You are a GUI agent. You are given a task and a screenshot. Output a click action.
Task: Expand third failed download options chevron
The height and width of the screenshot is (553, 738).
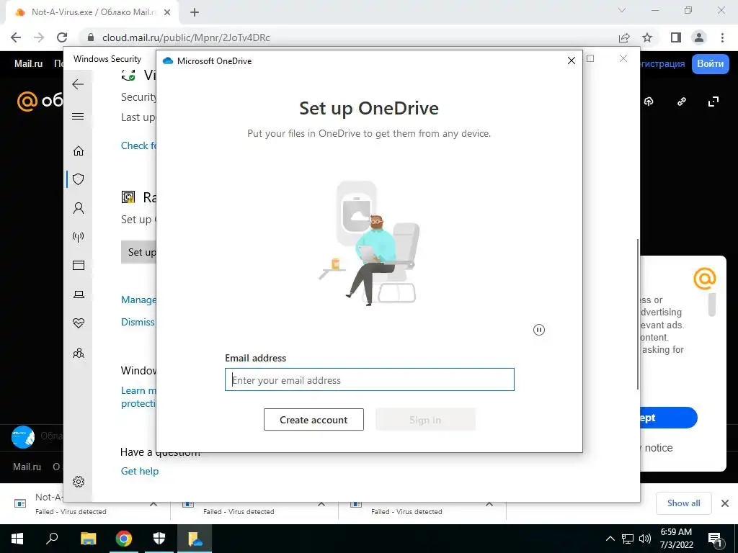point(489,503)
